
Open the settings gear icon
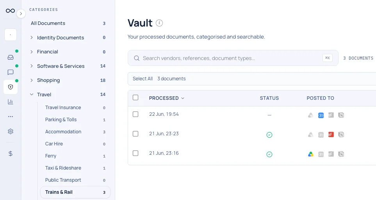coord(11,131)
